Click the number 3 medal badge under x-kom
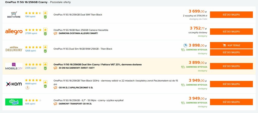 point(27,88)
